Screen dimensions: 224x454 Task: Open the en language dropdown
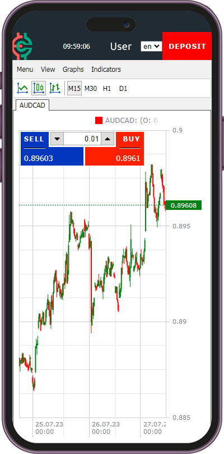(x=151, y=47)
